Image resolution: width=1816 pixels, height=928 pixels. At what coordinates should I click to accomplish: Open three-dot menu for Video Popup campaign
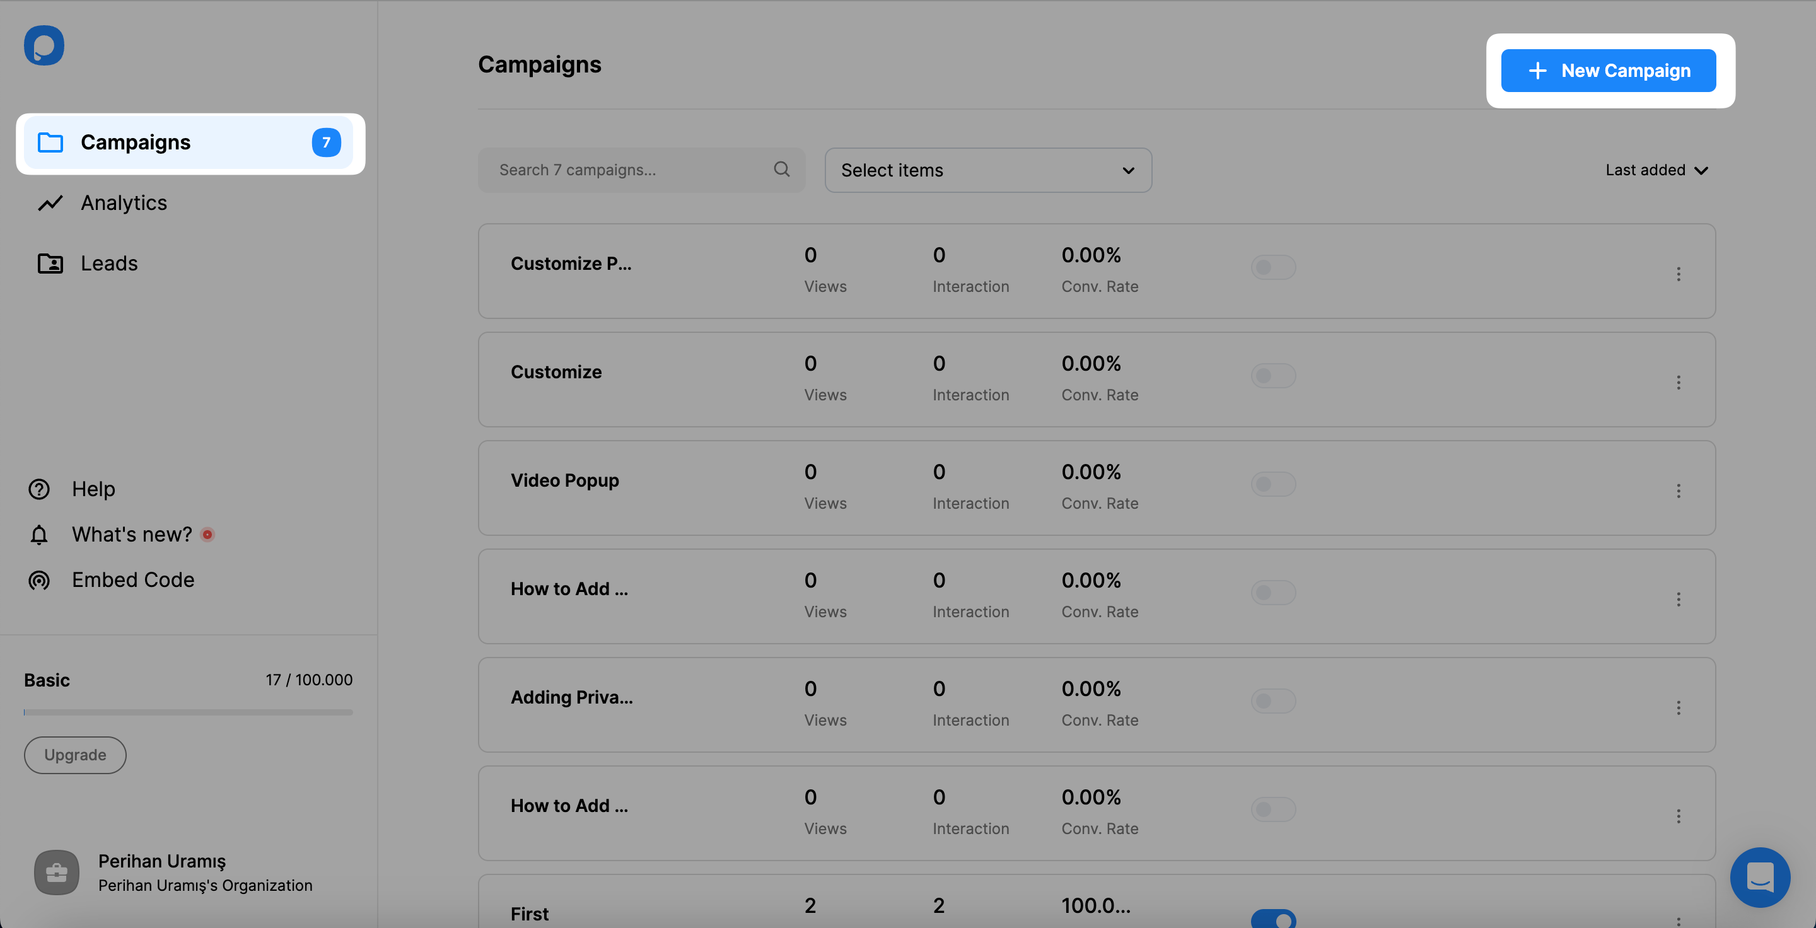coord(1679,488)
